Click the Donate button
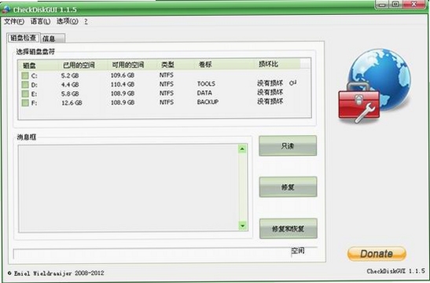The image size is (430, 283). coord(377,254)
